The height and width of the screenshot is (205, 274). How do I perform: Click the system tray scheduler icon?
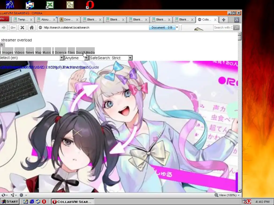(244, 202)
